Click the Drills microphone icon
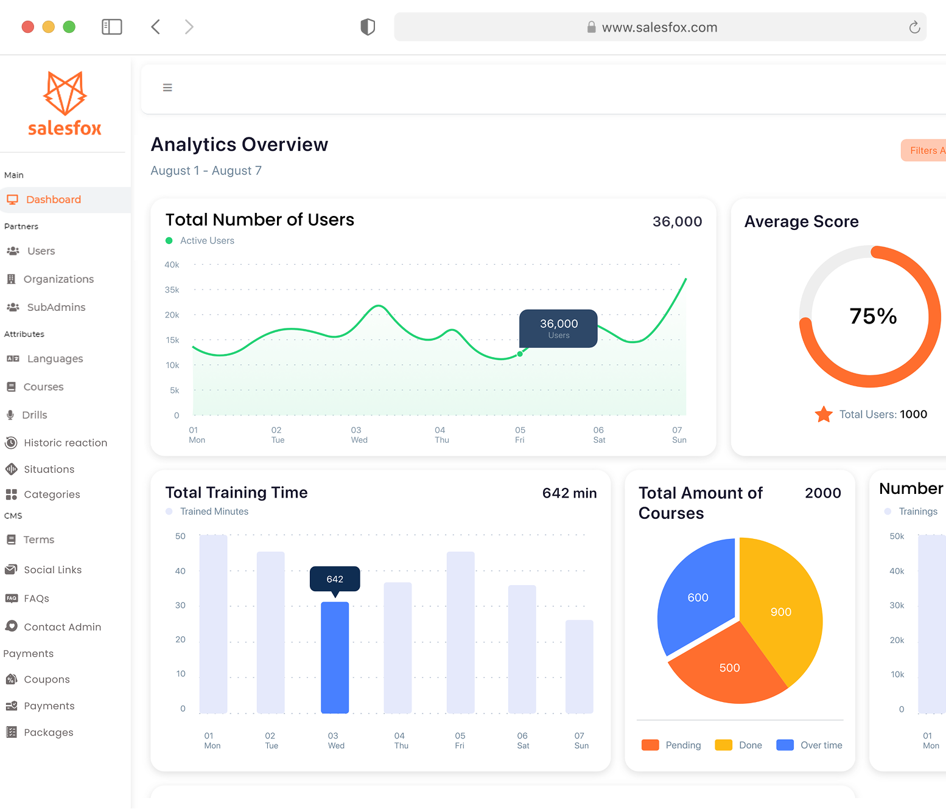 (10, 415)
